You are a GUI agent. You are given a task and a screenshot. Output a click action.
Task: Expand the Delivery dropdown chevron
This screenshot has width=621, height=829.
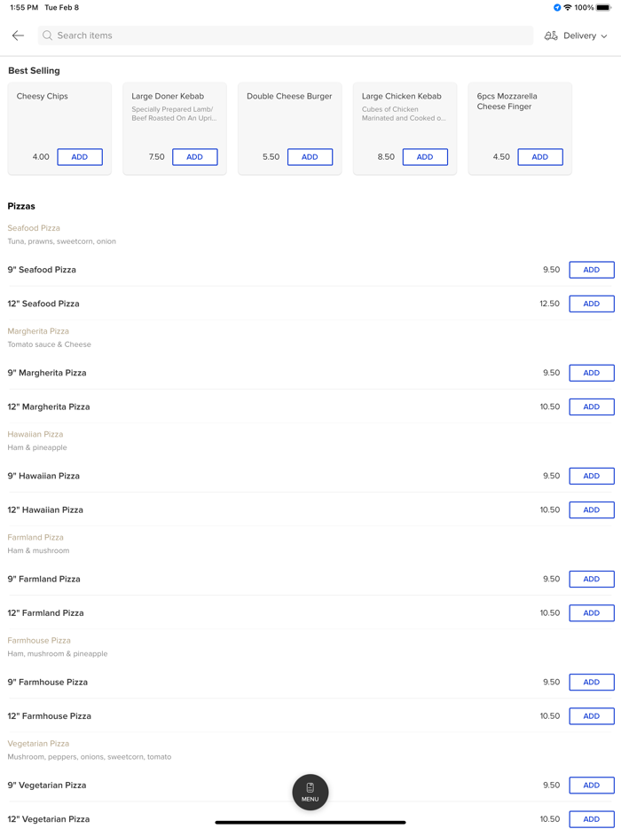click(604, 36)
